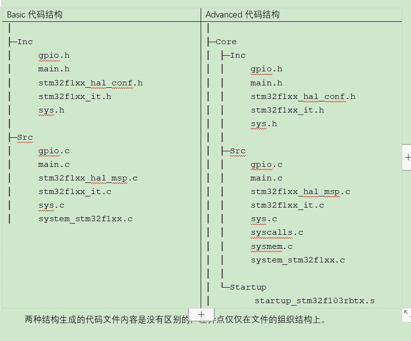Click the Advanced 代码结构 column header

(x=242, y=14)
